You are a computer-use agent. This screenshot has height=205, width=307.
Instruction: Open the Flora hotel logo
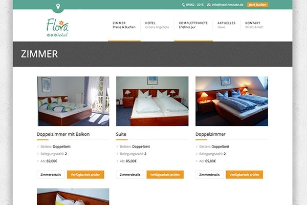click(x=57, y=28)
